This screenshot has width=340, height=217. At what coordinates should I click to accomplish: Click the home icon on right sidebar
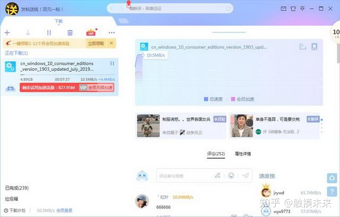(332, 178)
